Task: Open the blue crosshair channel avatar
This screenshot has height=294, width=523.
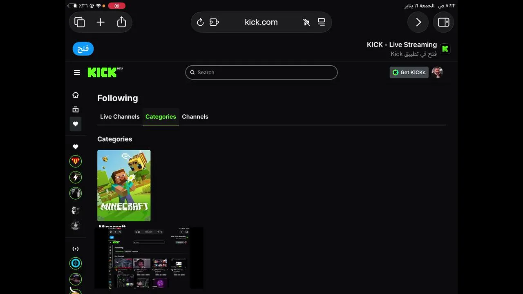Action: 76,263
